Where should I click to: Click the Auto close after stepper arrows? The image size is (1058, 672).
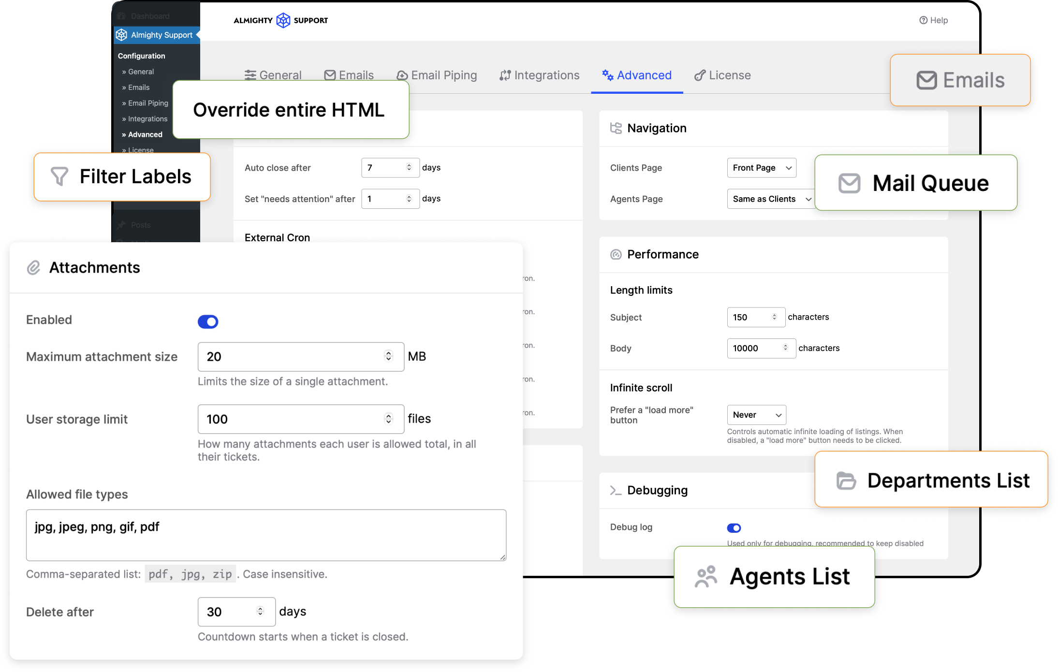click(x=409, y=167)
